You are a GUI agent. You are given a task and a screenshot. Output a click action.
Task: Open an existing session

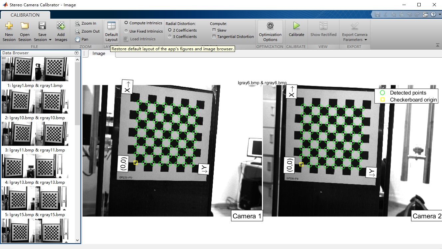(24, 31)
